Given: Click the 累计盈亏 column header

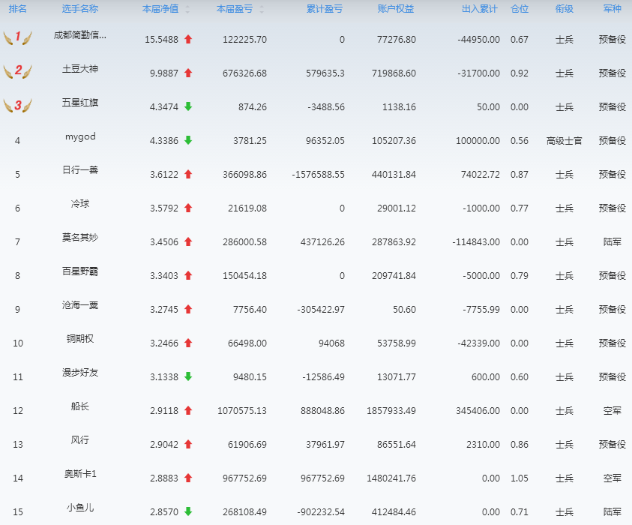Looking at the screenshot, I should (x=325, y=9).
